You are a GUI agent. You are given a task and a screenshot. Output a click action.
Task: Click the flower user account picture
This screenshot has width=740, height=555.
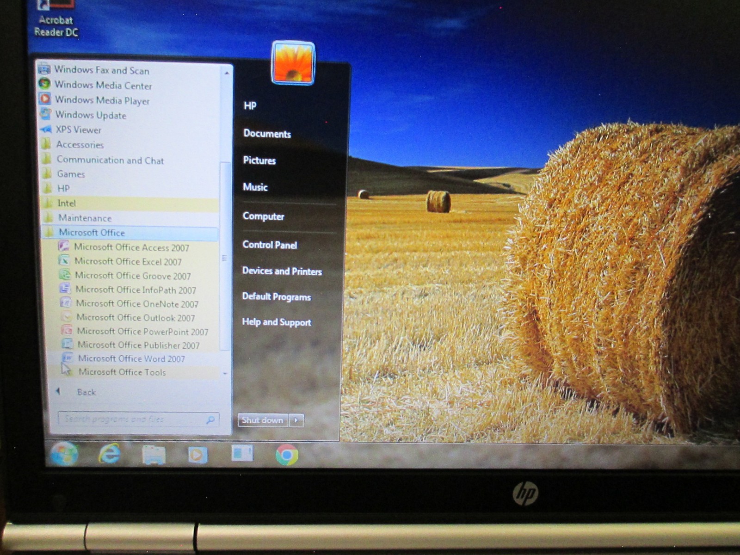click(x=293, y=63)
